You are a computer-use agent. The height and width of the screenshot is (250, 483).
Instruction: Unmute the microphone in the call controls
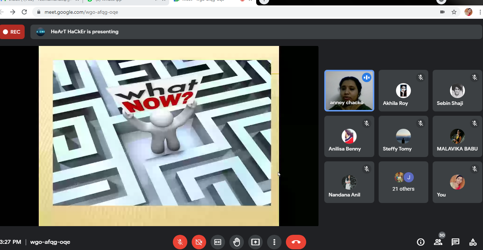point(180,242)
